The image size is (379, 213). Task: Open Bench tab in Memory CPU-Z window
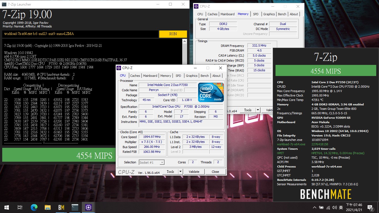pos(282,14)
